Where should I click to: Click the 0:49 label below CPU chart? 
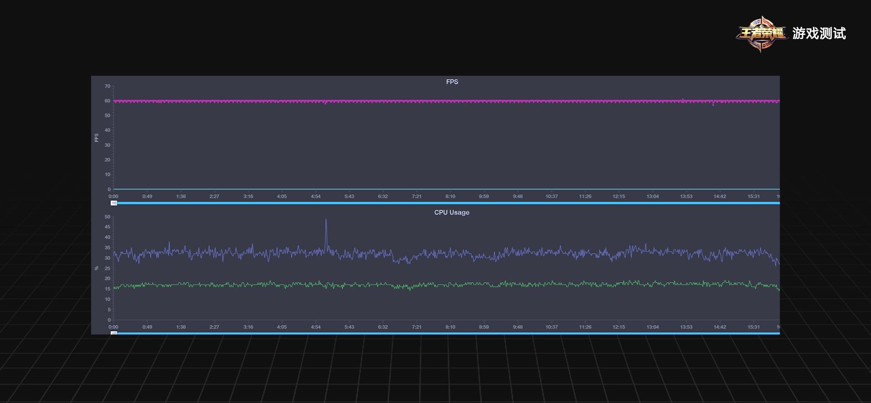click(x=147, y=327)
